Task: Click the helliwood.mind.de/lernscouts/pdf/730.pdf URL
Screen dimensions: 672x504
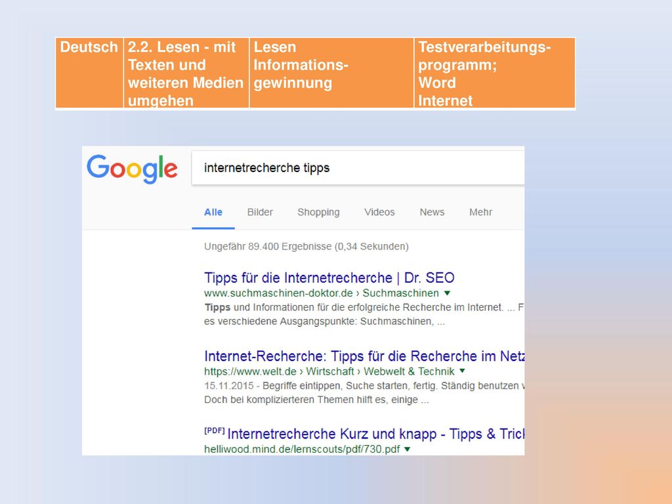Action: pyautogui.click(x=302, y=449)
